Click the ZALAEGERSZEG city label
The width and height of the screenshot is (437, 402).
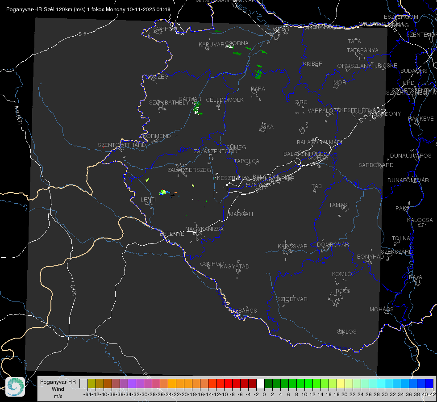pos(189,170)
